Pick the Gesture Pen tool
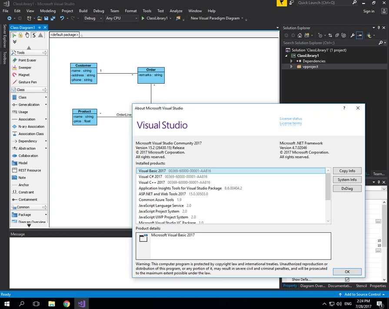 24,82
